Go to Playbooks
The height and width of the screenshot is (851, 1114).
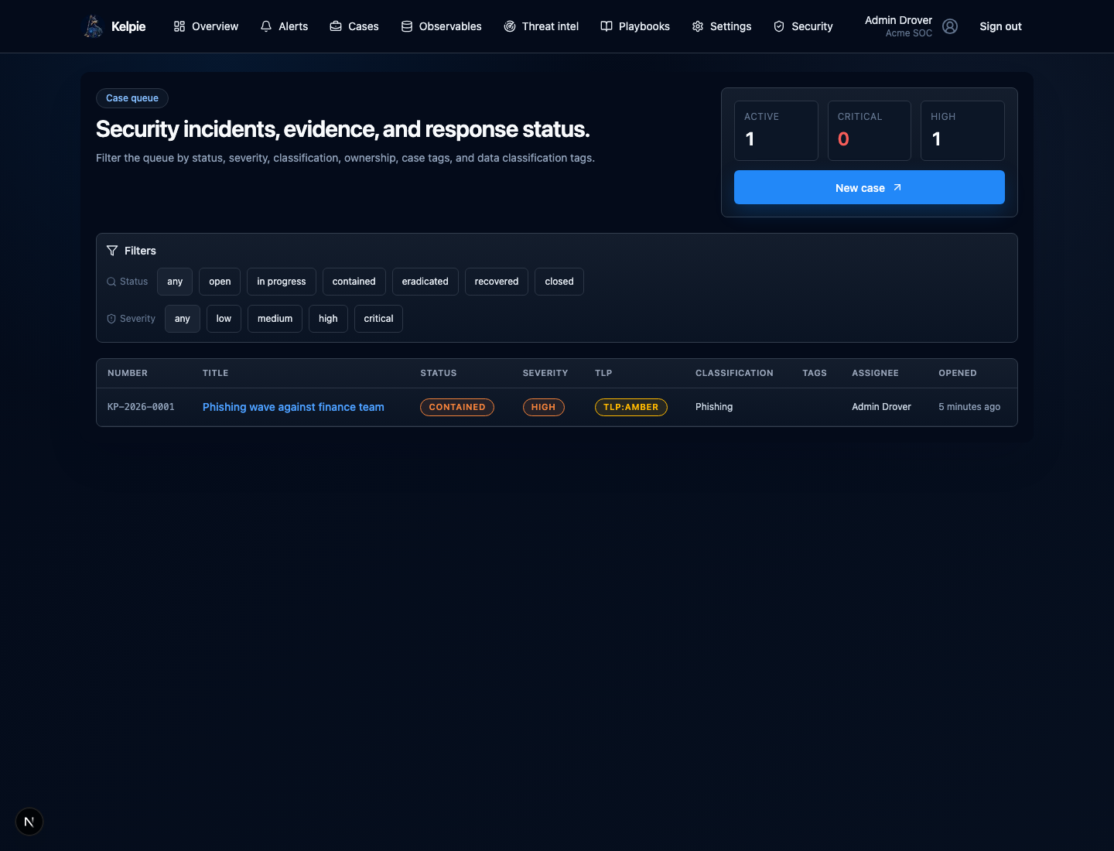click(635, 26)
